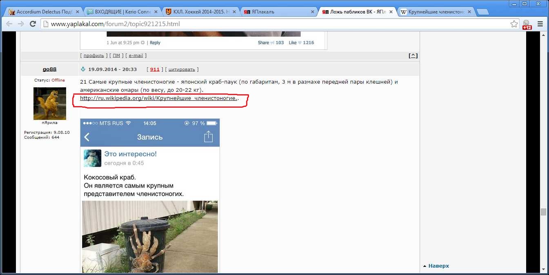
Task: Click the favicon of the Accordium Delectus tab
Action: [11, 12]
